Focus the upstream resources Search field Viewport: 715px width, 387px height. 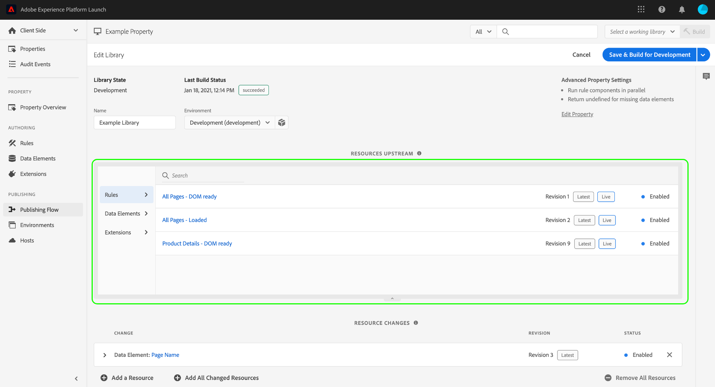[203, 175]
